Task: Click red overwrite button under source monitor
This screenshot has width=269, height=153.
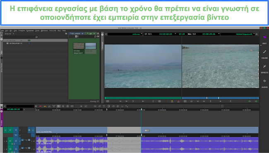Action: [178, 101]
